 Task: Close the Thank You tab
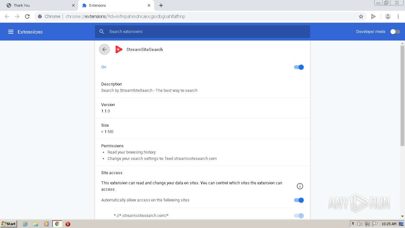coord(73,5)
